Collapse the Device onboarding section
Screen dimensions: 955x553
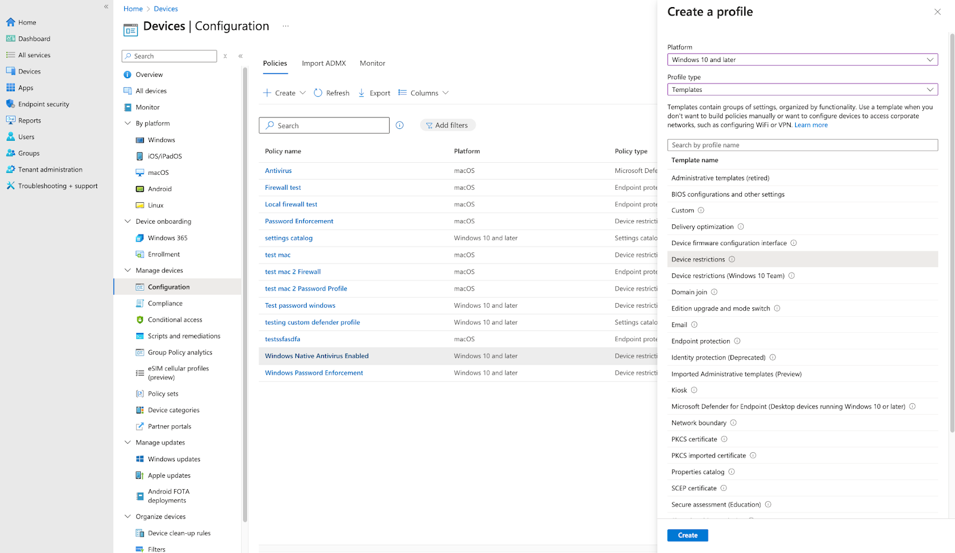click(x=127, y=221)
